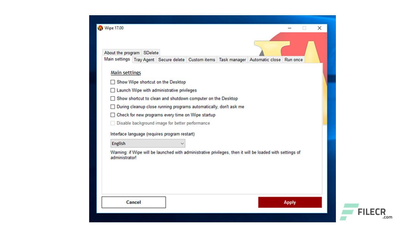The height and width of the screenshot is (233, 415).
Task: Switch to the SDelete tab
Action: coord(151,52)
